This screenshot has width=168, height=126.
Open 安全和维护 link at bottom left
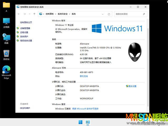click(25, 108)
